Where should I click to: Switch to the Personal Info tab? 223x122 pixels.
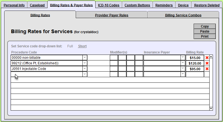pos(14,5)
